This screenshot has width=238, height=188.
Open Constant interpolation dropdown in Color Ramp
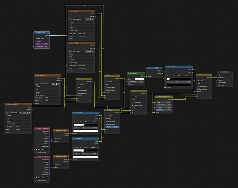pos(188,76)
